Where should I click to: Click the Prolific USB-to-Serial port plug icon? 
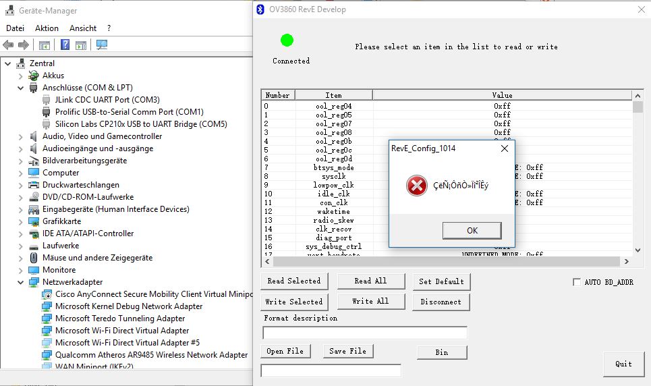[47, 112]
